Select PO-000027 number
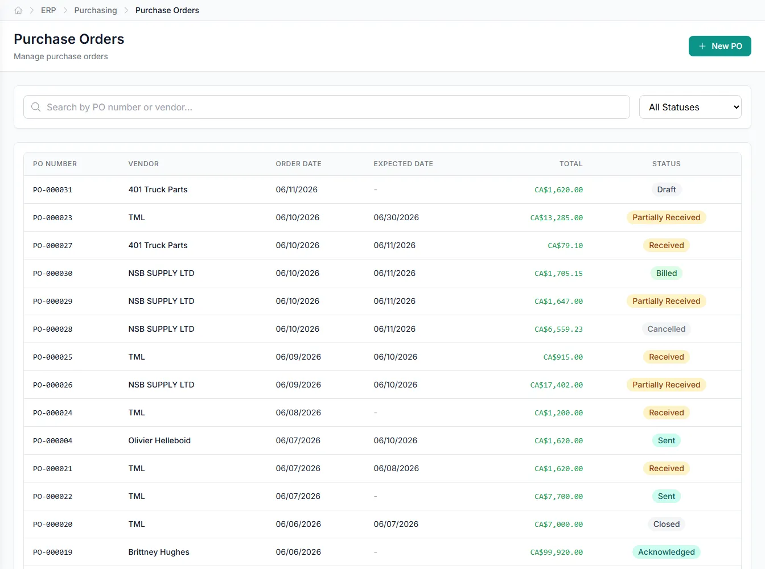 pyautogui.click(x=52, y=246)
